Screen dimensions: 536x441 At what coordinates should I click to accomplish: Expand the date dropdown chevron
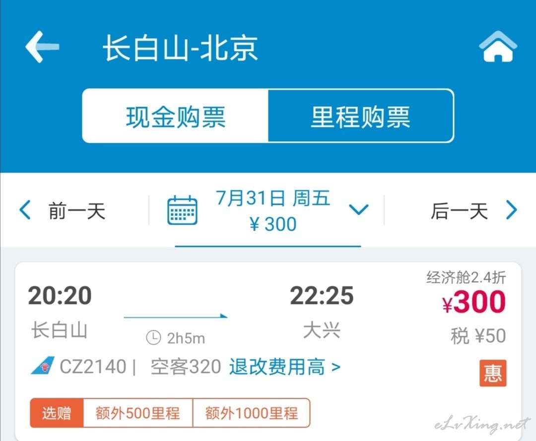359,209
